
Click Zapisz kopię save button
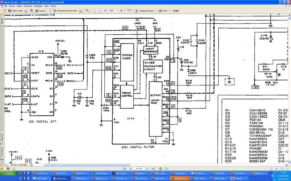click(15, 11)
